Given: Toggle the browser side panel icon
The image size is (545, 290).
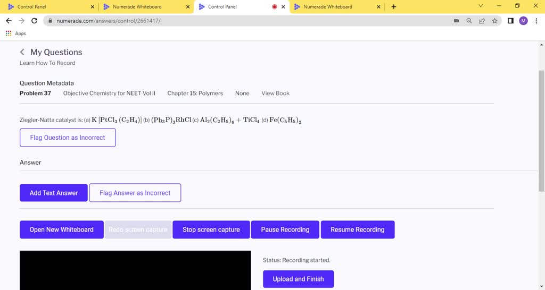Looking at the screenshot, I should [x=510, y=21].
